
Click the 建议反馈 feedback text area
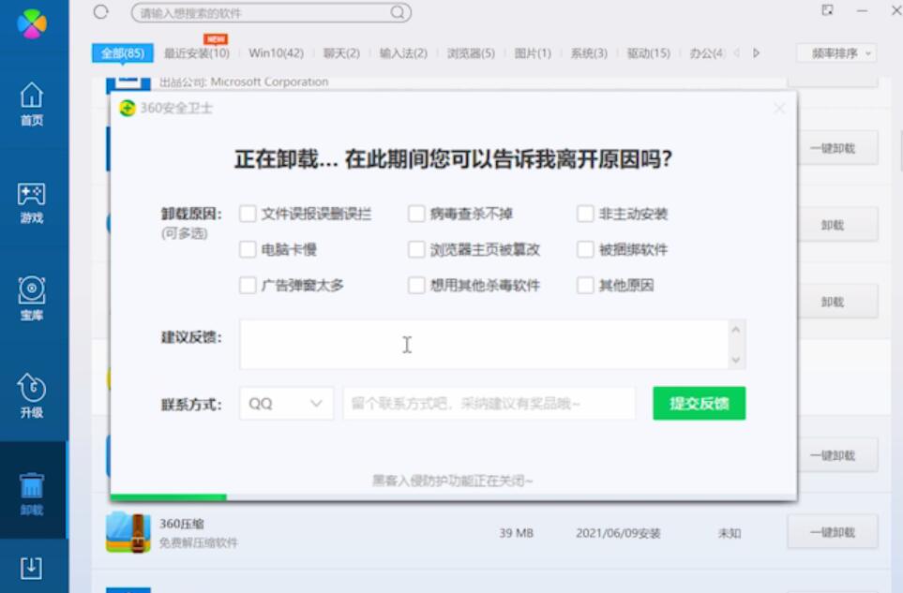pos(485,344)
